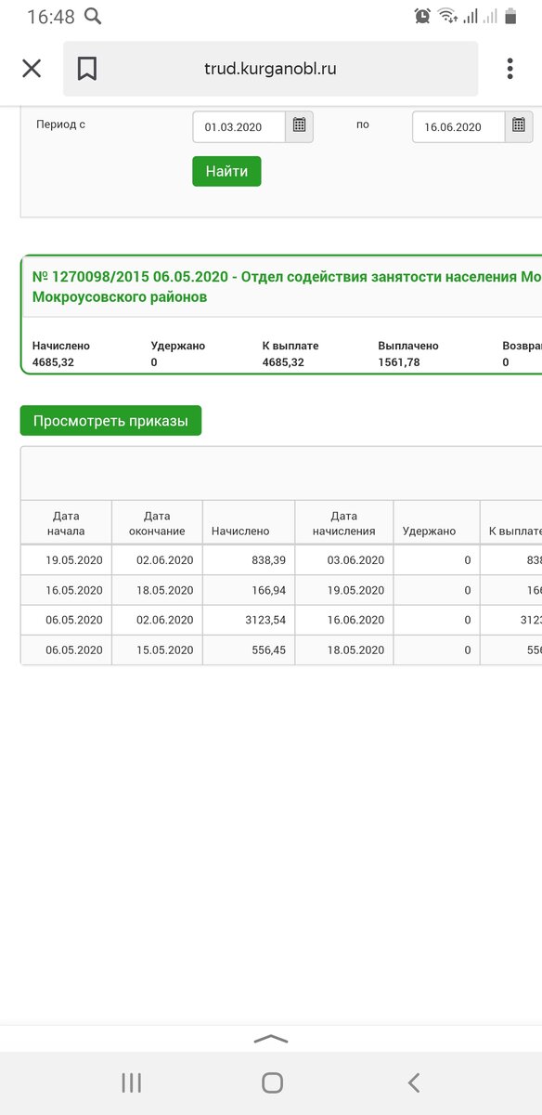Open calendar picker for end date 16.06.2020
542x1115 pixels.
pos(520,125)
